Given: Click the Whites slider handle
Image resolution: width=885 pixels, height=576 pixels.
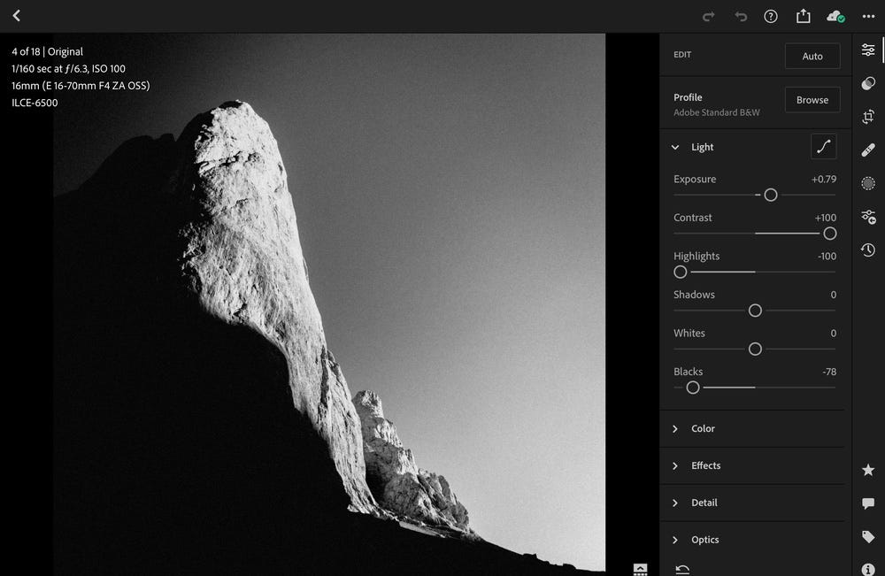Looking at the screenshot, I should pos(755,349).
